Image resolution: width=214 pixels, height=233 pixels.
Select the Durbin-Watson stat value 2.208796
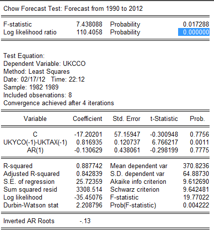pos(89,205)
